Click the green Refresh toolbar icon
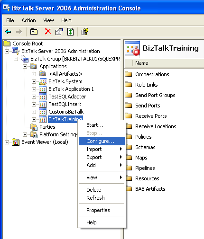The height and width of the screenshot is (239, 204). (70, 32)
